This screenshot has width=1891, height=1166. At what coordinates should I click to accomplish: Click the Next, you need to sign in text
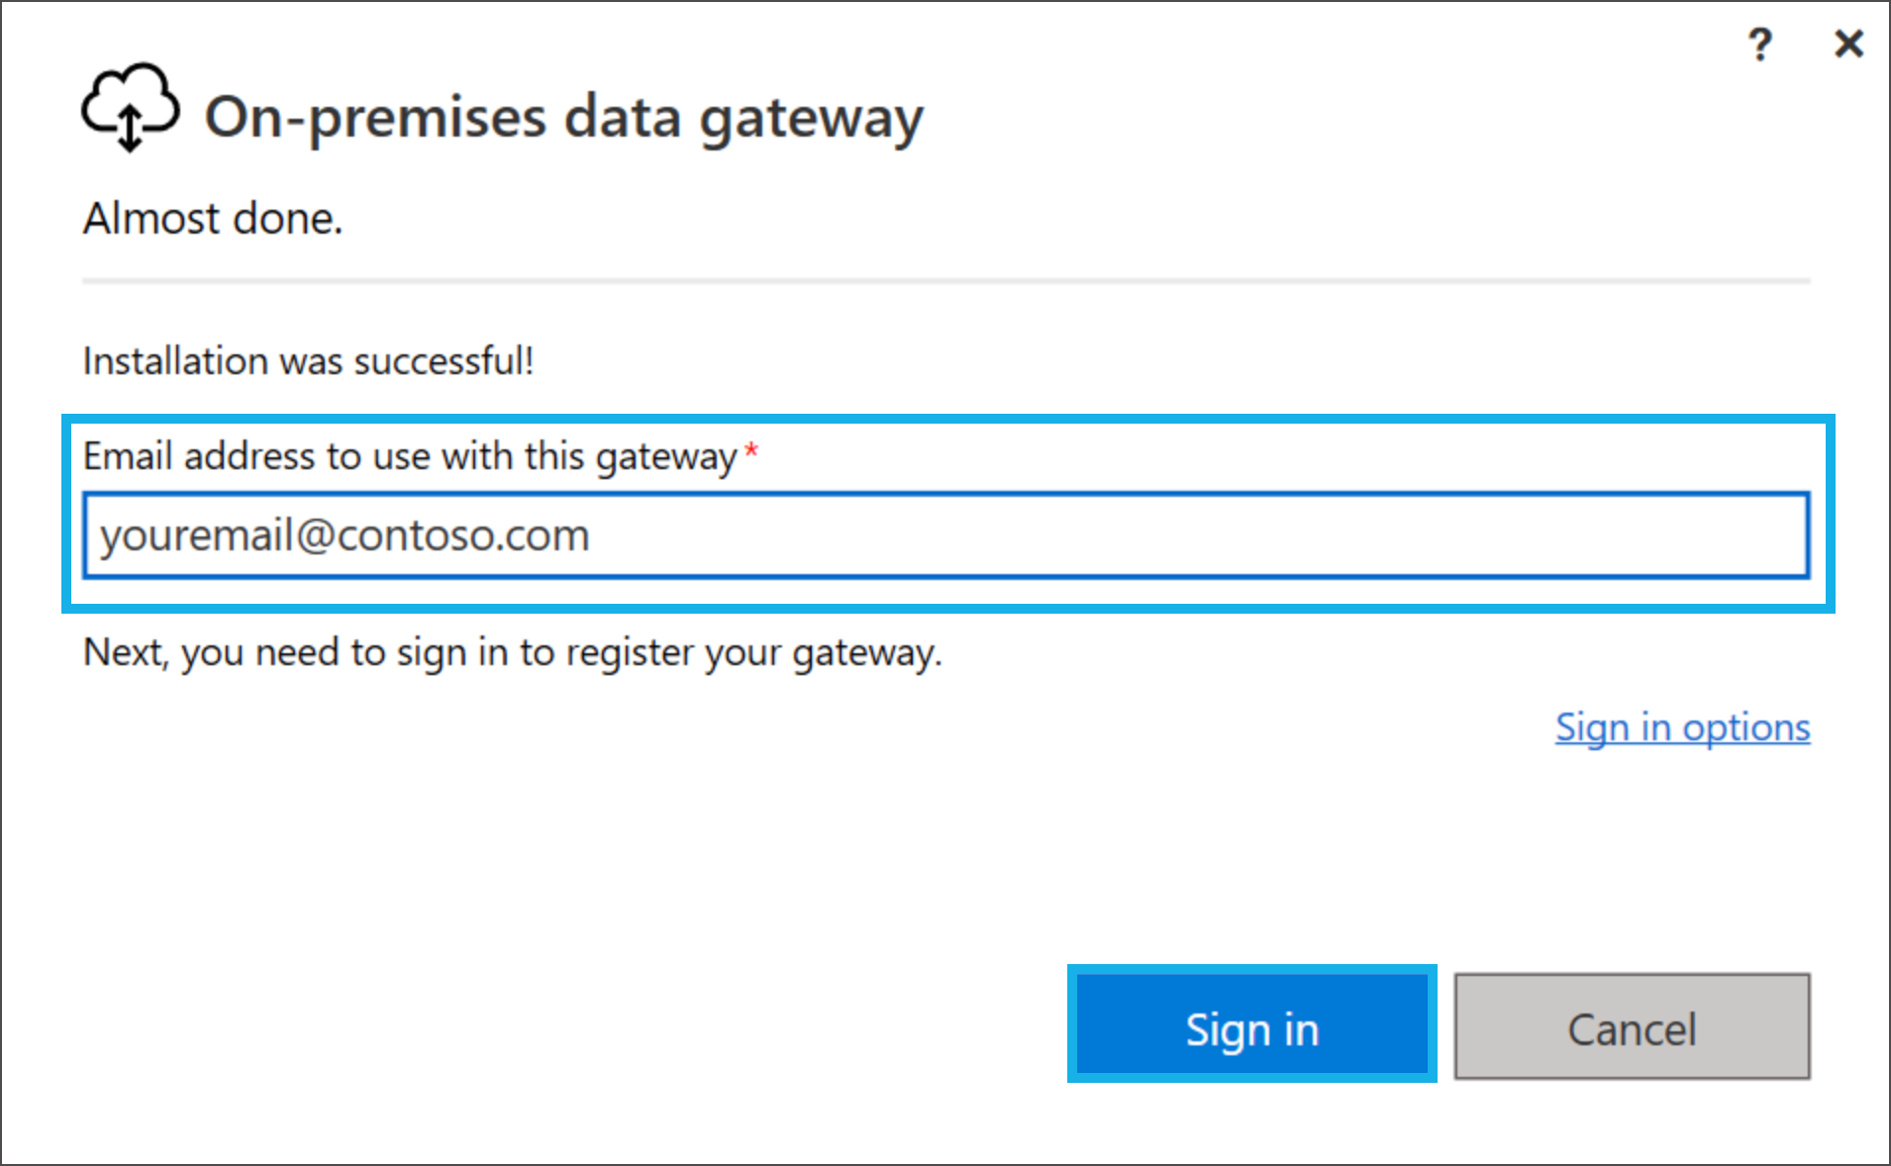512,653
